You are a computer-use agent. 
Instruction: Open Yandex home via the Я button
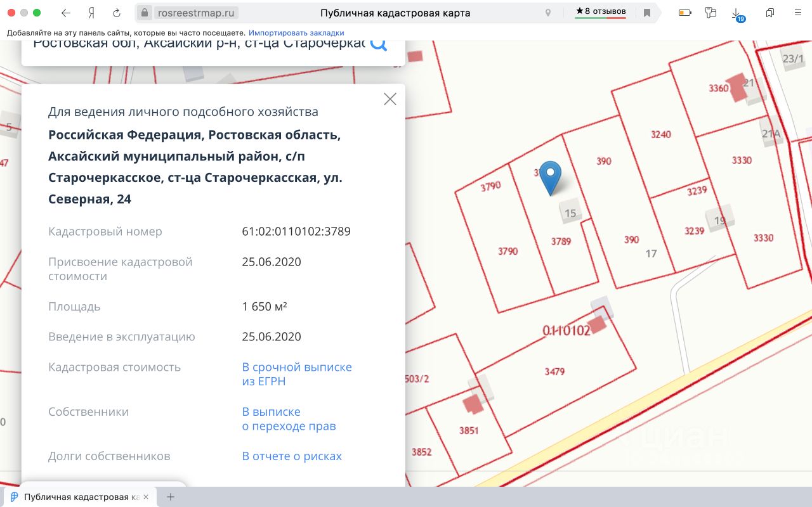click(x=91, y=13)
